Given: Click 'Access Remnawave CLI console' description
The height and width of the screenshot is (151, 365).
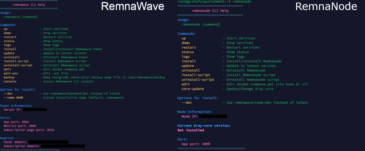Looking at the screenshot, I should 68,82.
